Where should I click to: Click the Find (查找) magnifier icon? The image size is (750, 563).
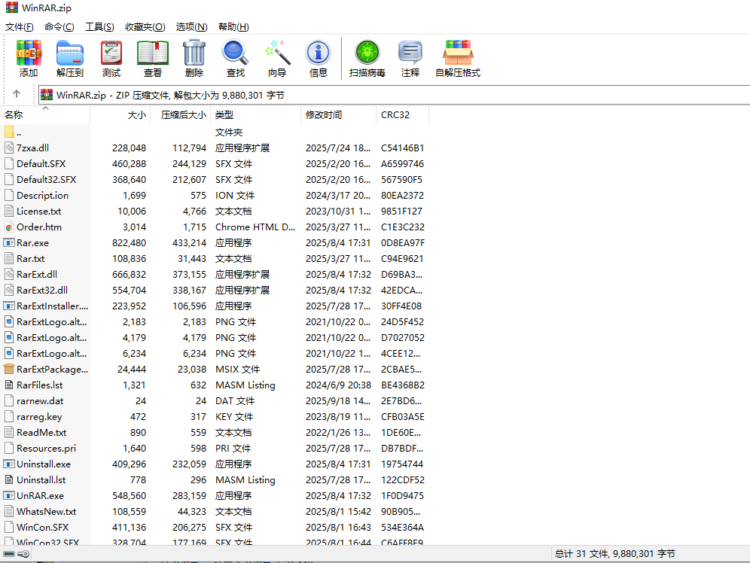[236, 53]
